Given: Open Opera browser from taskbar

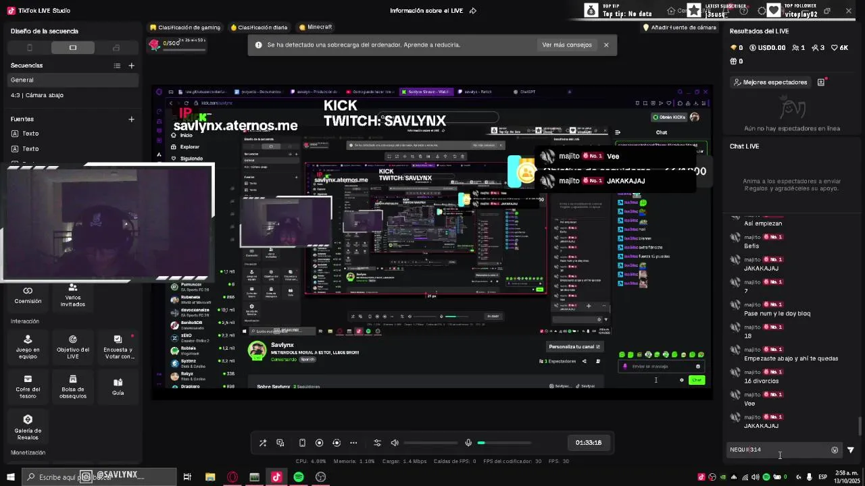Looking at the screenshot, I should coord(232,477).
